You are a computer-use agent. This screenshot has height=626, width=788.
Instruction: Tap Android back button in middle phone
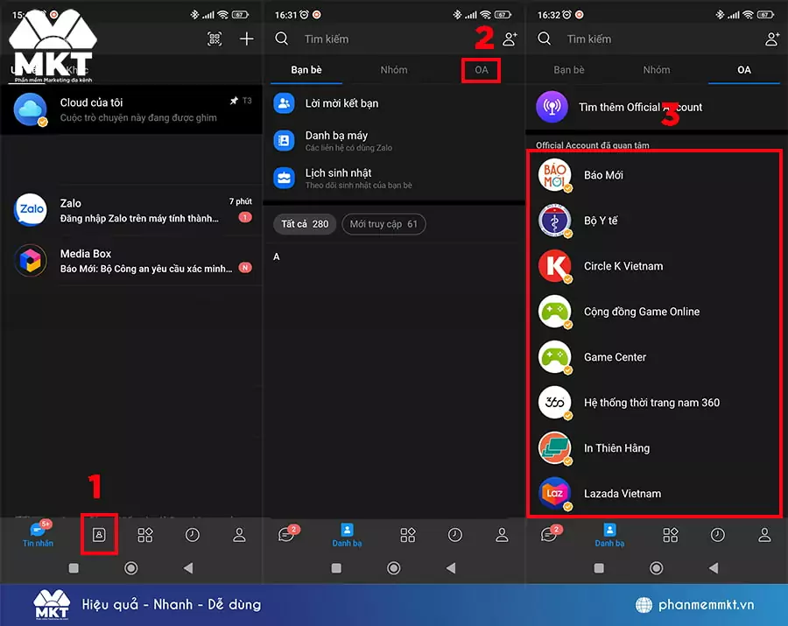[451, 568]
